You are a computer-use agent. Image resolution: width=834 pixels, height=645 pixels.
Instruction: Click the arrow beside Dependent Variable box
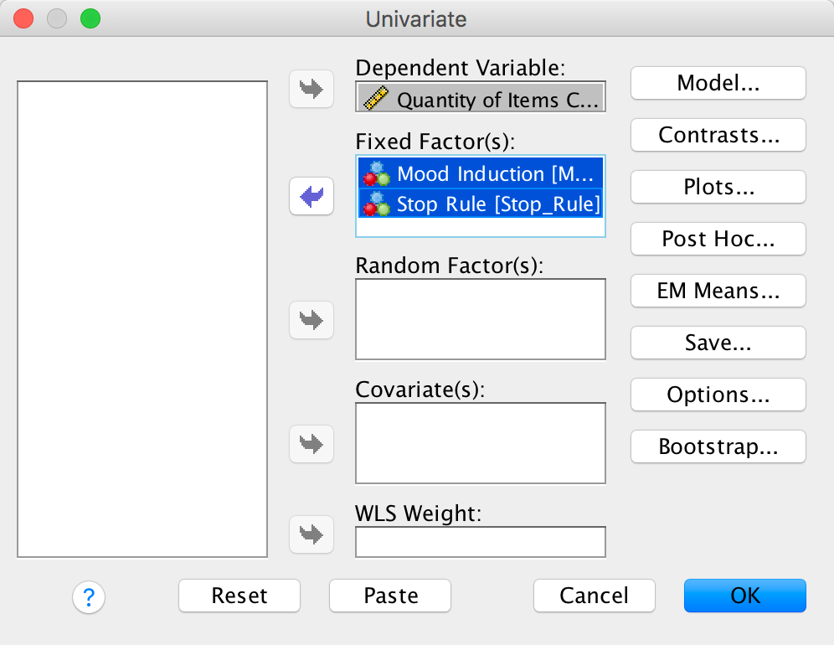(x=311, y=90)
